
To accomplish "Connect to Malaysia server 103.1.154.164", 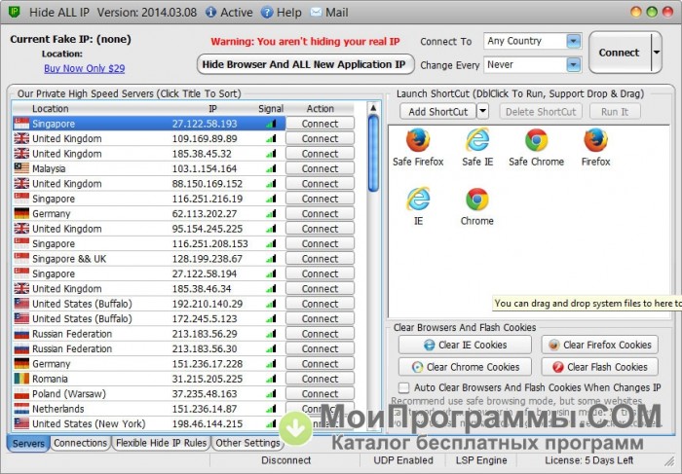I will click(320, 168).
